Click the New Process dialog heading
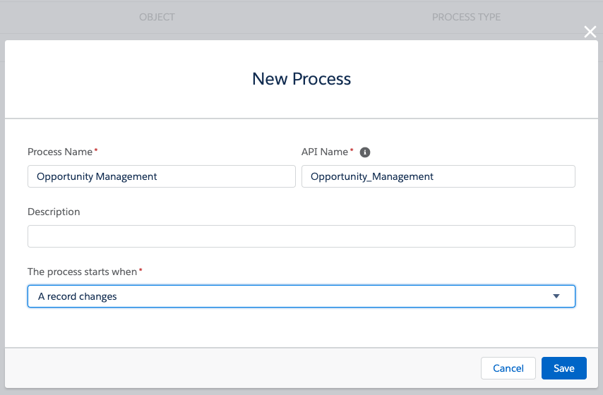Viewport: 603px width, 395px height. tap(301, 79)
